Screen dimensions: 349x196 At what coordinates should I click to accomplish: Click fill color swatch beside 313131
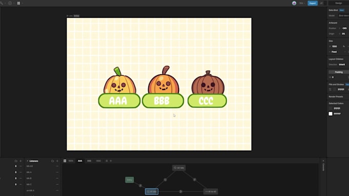click(335, 90)
